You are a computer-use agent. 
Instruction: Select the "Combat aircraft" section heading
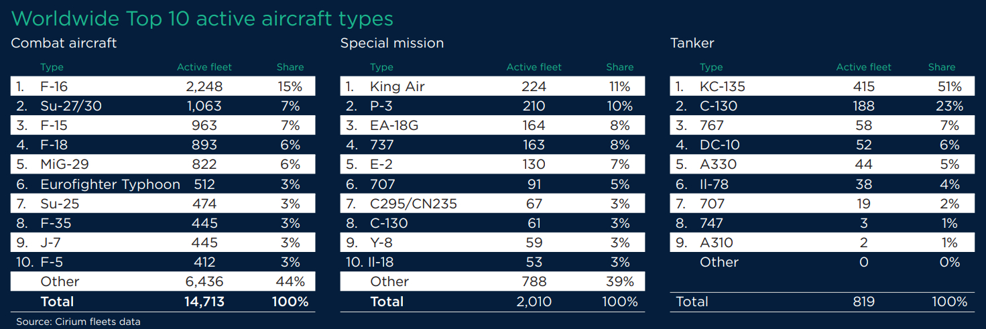64,44
